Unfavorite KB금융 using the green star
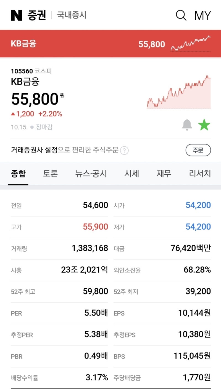Viewport: 221px width, 389px height. point(204,124)
